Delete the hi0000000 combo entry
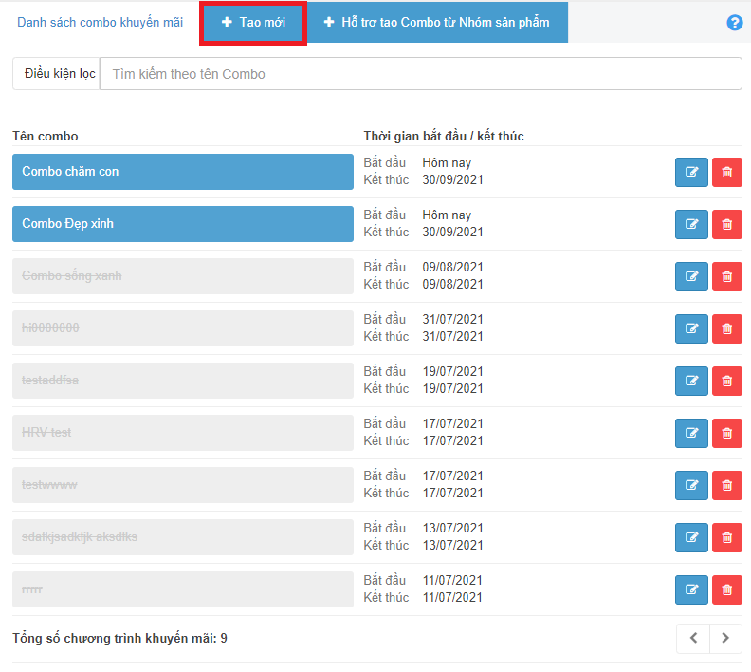Screen dimensions: 751x672 click(727, 328)
